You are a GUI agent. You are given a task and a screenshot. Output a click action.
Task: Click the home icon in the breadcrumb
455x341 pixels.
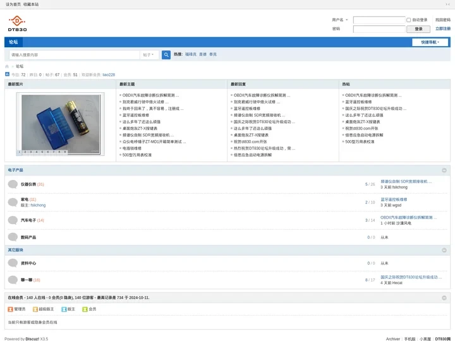(7, 66)
